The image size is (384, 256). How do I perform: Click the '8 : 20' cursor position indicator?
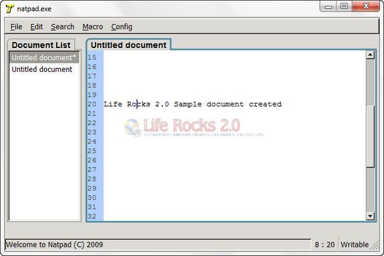coord(325,245)
